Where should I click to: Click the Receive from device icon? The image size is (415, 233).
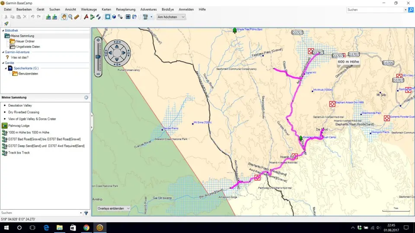(54, 17)
